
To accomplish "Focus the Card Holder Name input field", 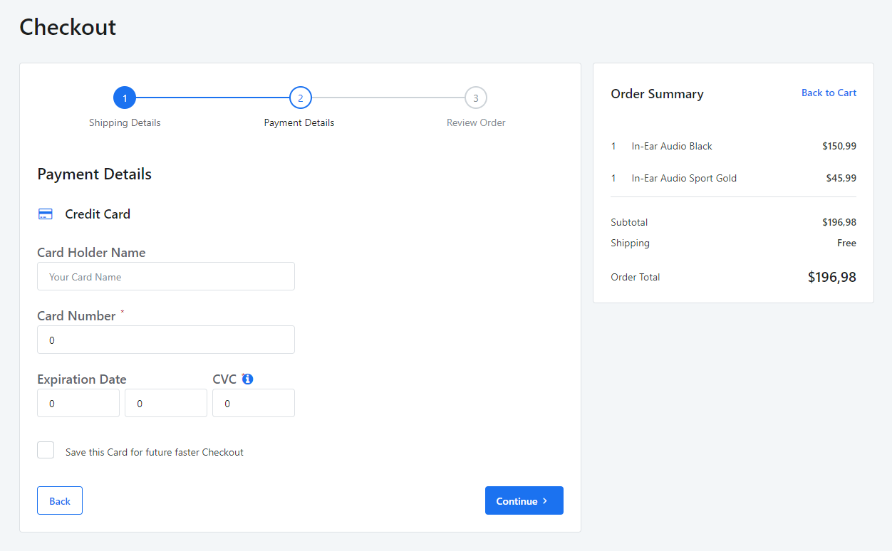I will (165, 276).
